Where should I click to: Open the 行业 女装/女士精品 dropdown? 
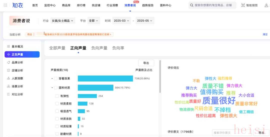(62, 21)
